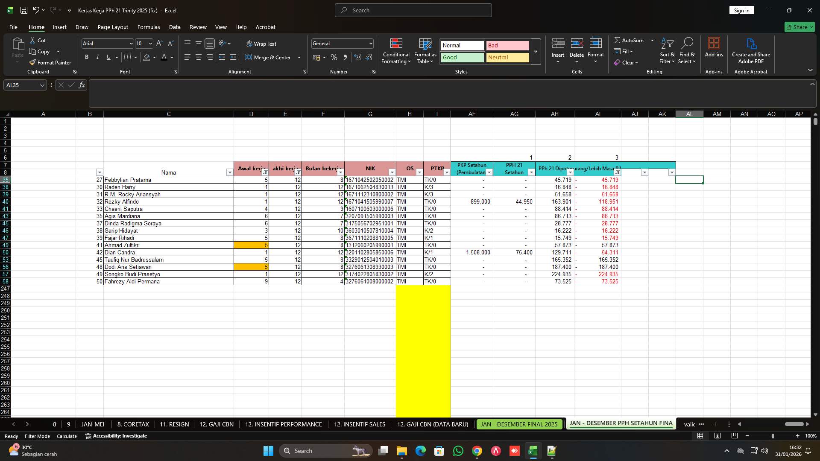The width and height of the screenshot is (820, 461).
Task: Toggle Wrap Text for selected cell
Action: pos(262,44)
